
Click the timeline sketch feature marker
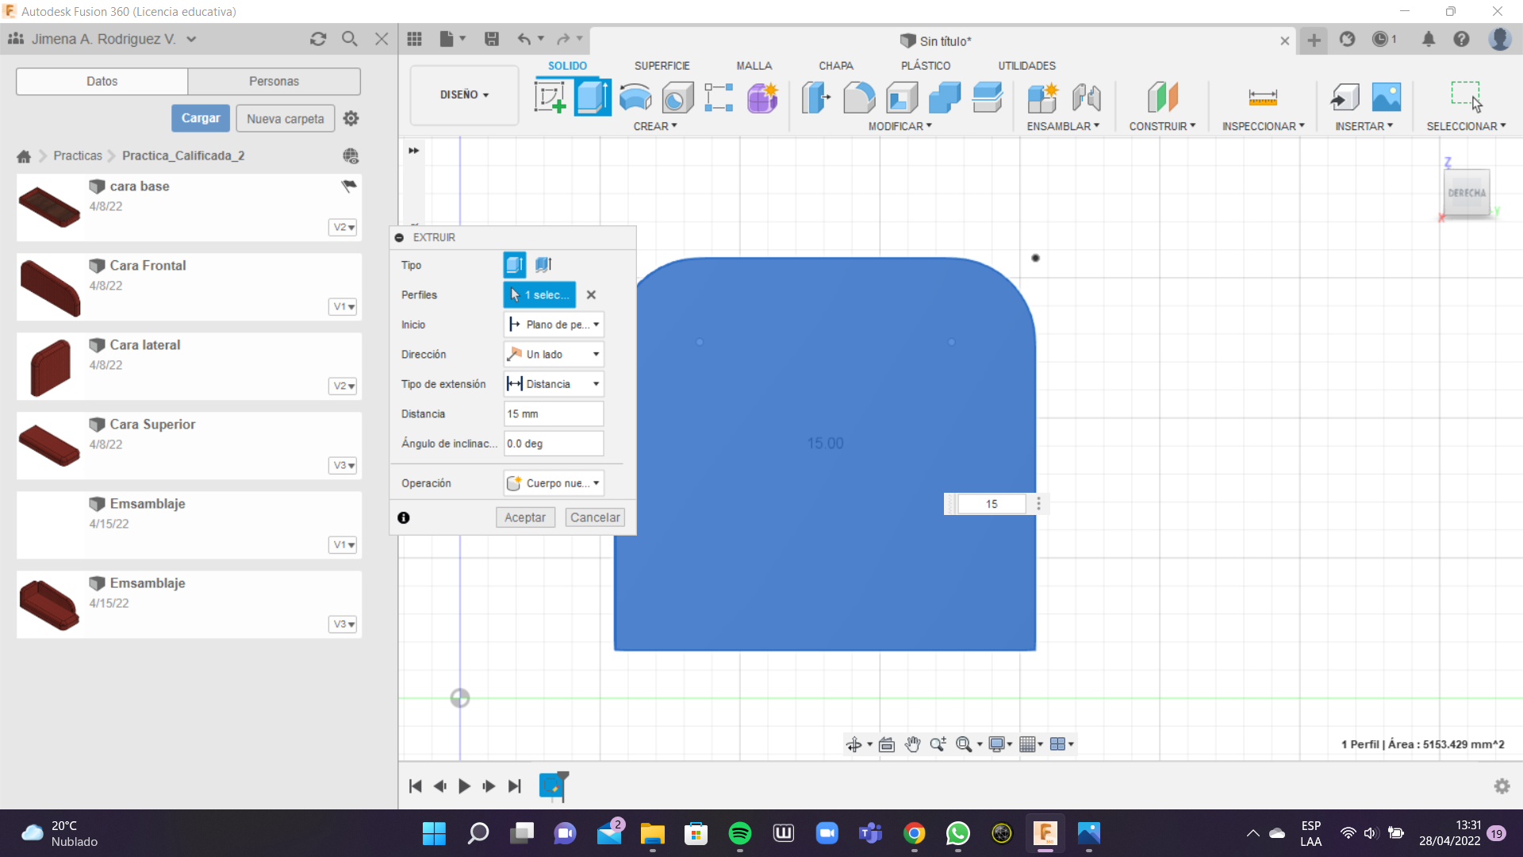point(551,786)
